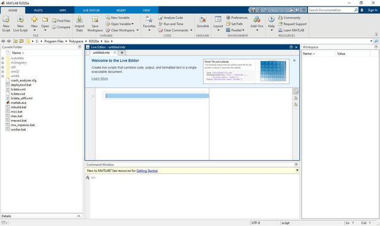Click notifications bell icon
Image resolution: width=380 pixels, height=226 pixels.
pos(362,10)
